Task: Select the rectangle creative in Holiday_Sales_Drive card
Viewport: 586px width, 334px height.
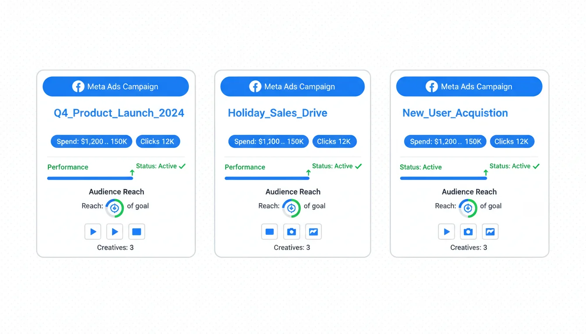Action: click(270, 232)
